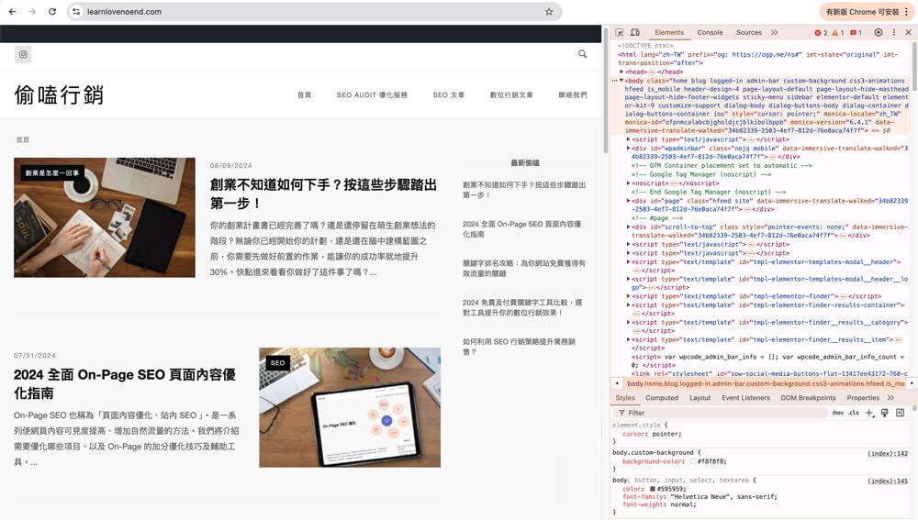The height and width of the screenshot is (520, 918).
Task: Open the issues count flag badge
Action: (x=856, y=33)
